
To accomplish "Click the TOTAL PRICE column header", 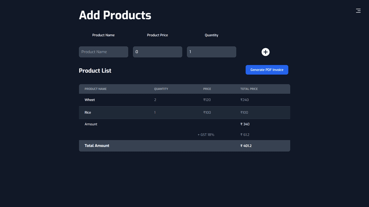I will [x=249, y=89].
